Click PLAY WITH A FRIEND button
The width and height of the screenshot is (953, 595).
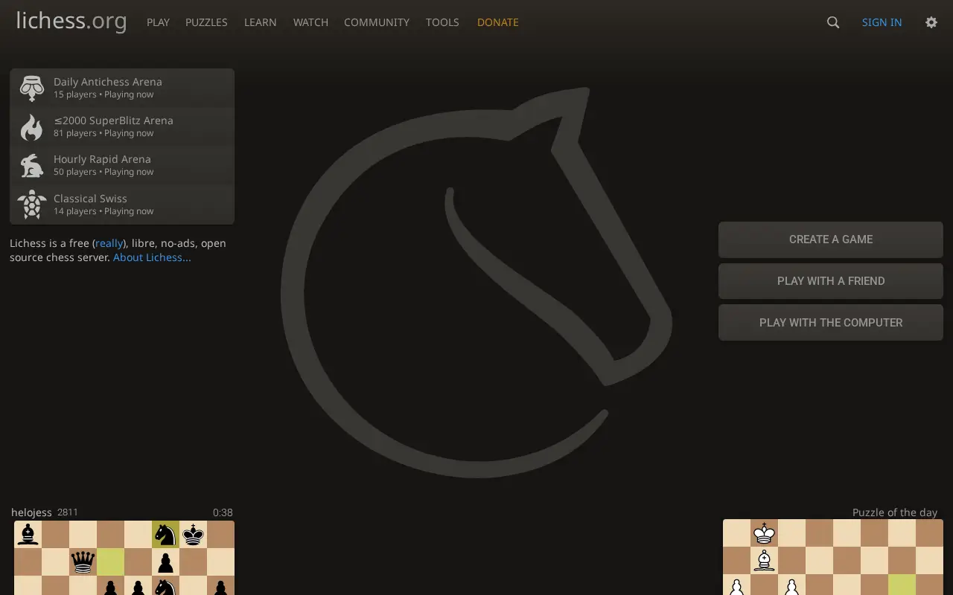pyautogui.click(x=831, y=281)
